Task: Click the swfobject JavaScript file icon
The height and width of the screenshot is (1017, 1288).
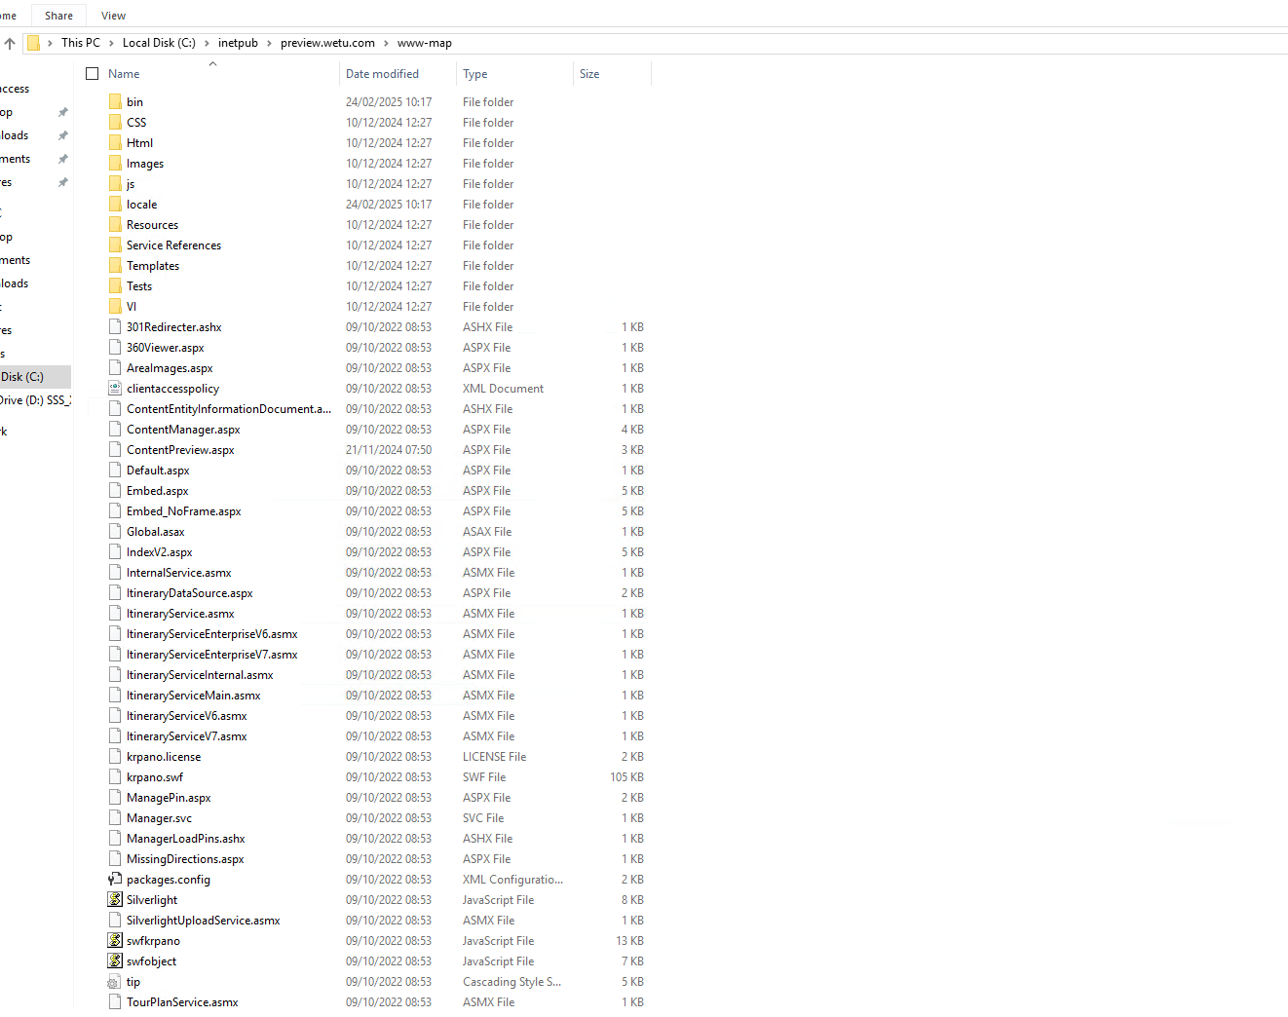Action: click(x=115, y=960)
